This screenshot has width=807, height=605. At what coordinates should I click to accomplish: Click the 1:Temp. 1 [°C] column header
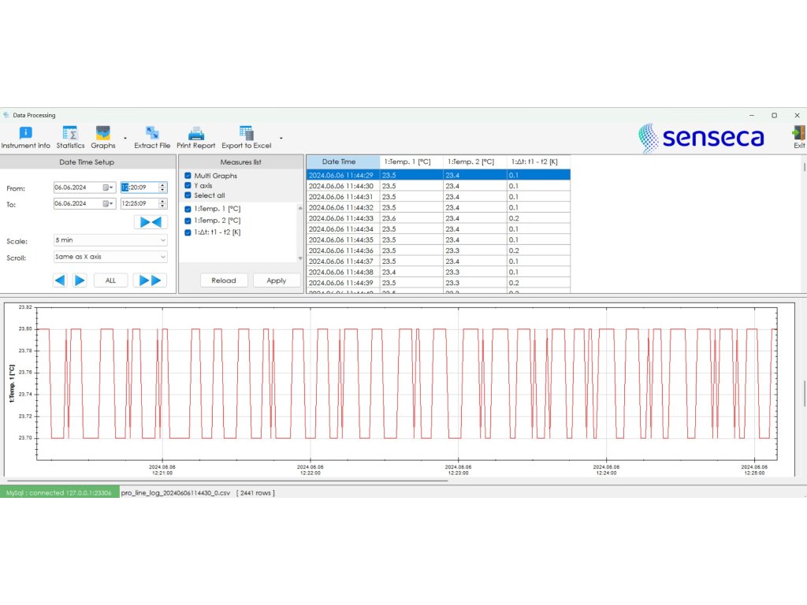click(411, 161)
